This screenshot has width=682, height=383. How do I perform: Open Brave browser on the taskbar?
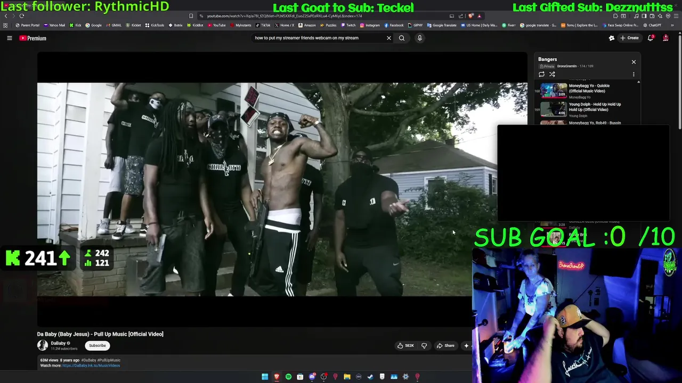(277, 377)
